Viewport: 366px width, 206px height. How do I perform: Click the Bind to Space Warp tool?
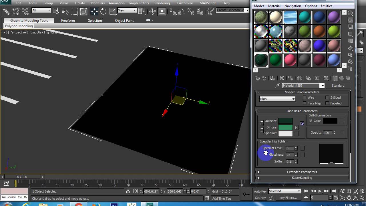[x=25, y=11]
